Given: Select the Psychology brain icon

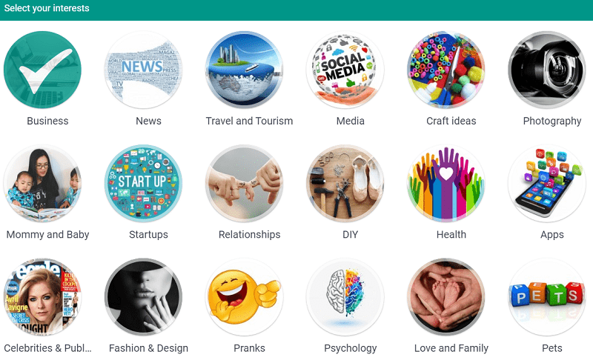Looking at the screenshot, I should (345, 297).
